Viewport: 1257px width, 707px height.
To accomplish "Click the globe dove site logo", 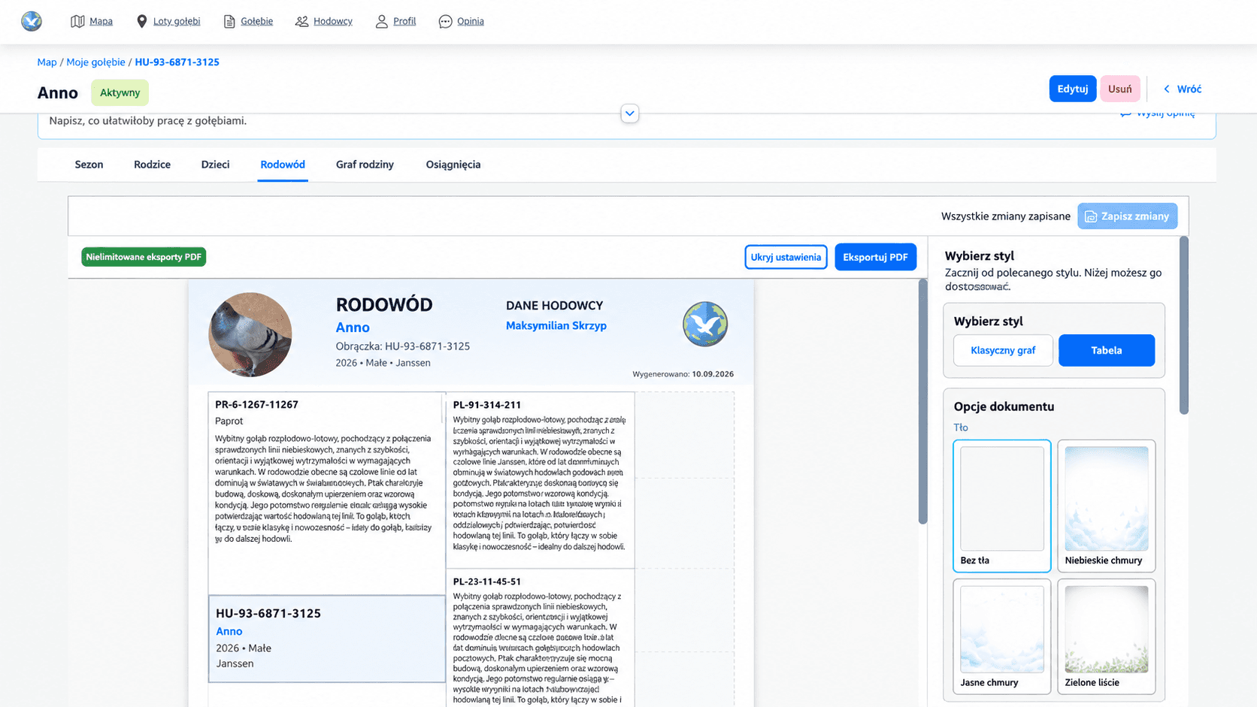I will (x=32, y=21).
